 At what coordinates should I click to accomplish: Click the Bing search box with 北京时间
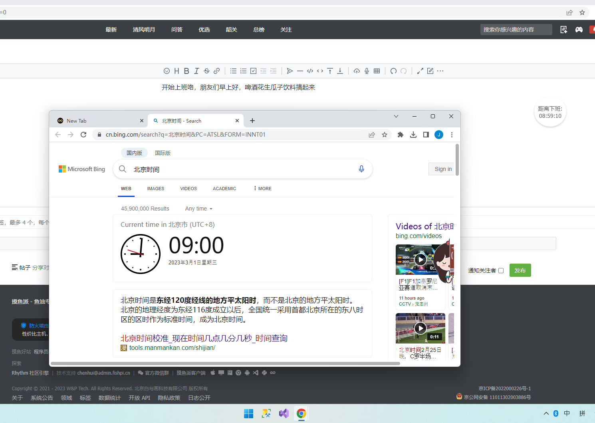tap(243, 169)
